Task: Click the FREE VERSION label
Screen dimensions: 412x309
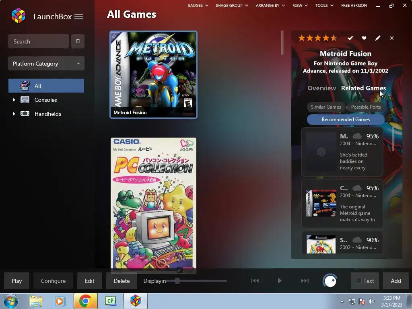Action: coord(354,5)
